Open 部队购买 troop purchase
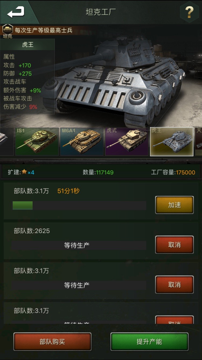The width and height of the screenshot is (202, 360). 52,342
